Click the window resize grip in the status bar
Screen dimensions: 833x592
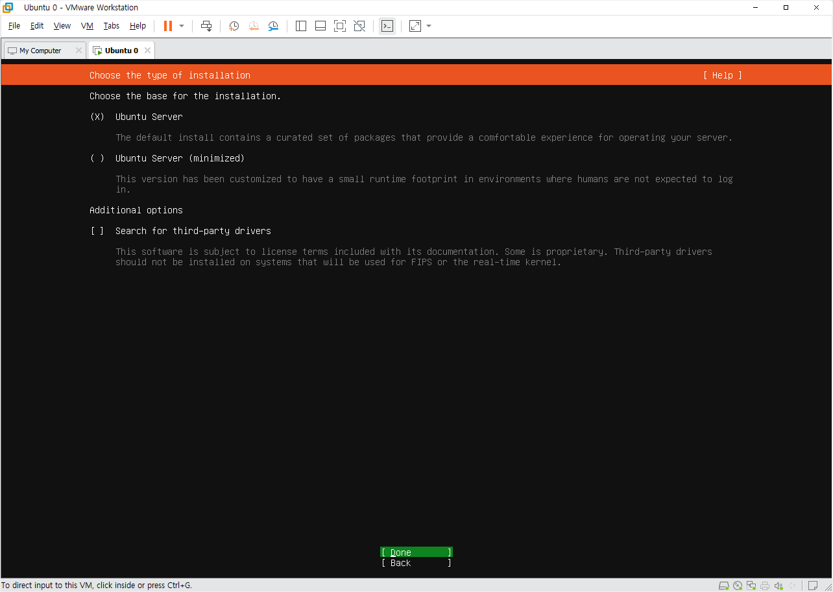point(828,587)
